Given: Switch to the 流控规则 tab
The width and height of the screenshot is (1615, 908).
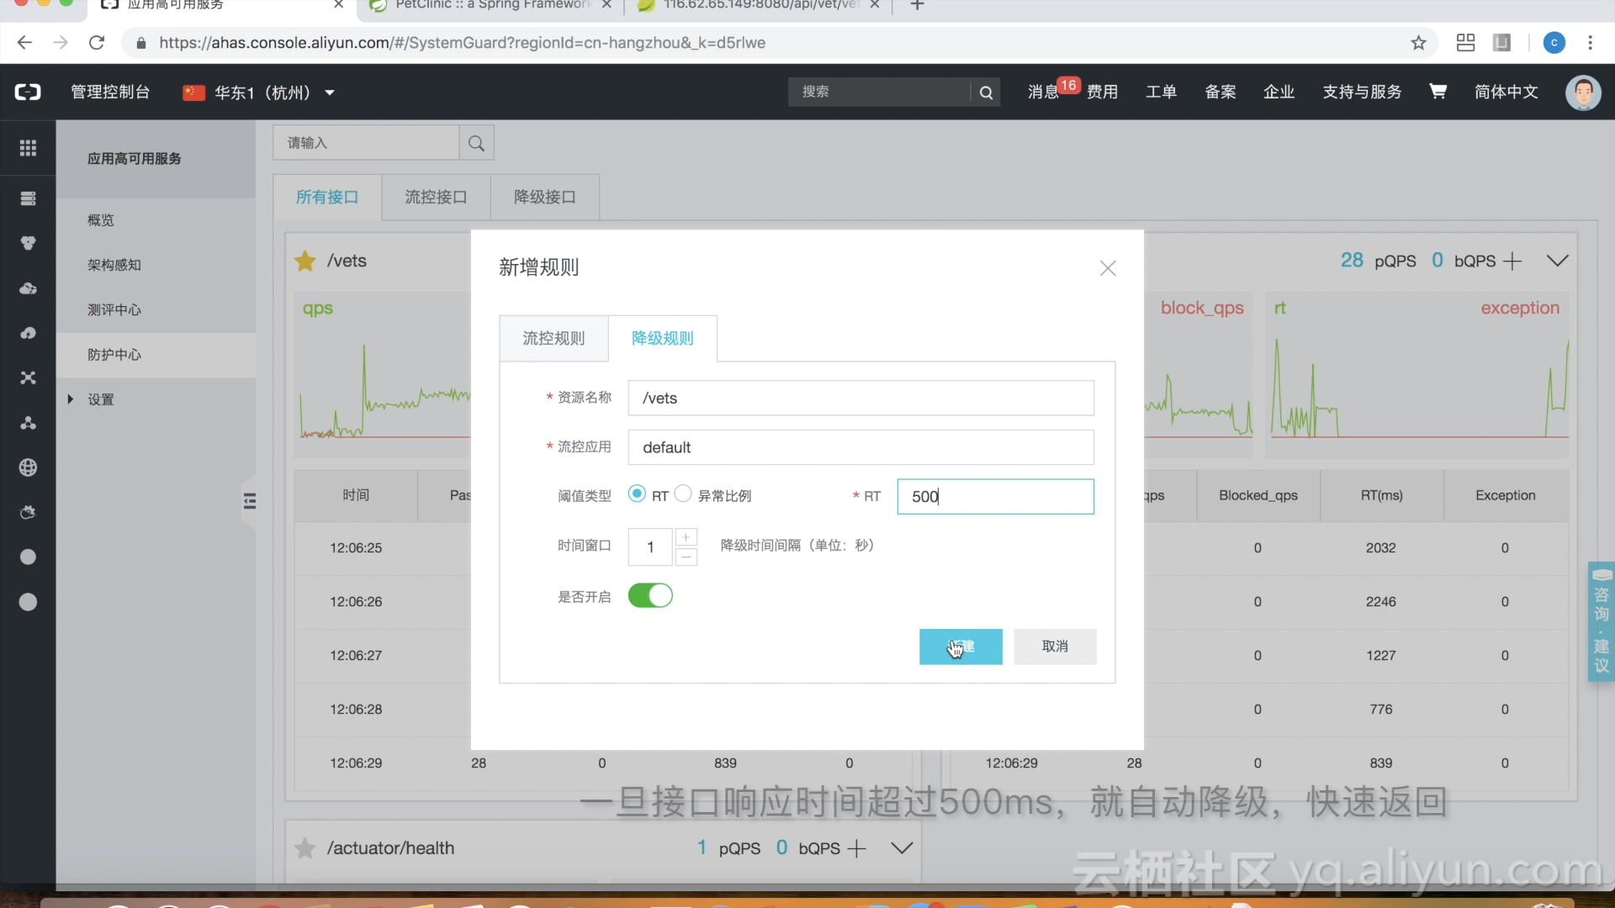Looking at the screenshot, I should [x=553, y=338].
